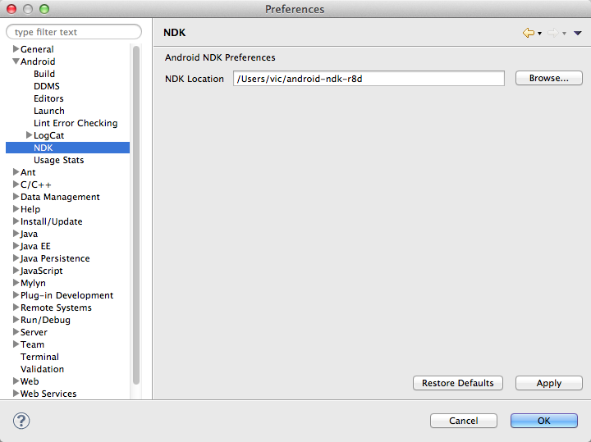The height and width of the screenshot is (442, 591).
Task: Click the Browse... button
Action: pyautogui.click(x=549, y=78)
